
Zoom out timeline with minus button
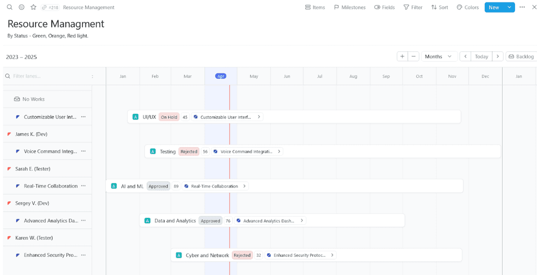[414, 57]
